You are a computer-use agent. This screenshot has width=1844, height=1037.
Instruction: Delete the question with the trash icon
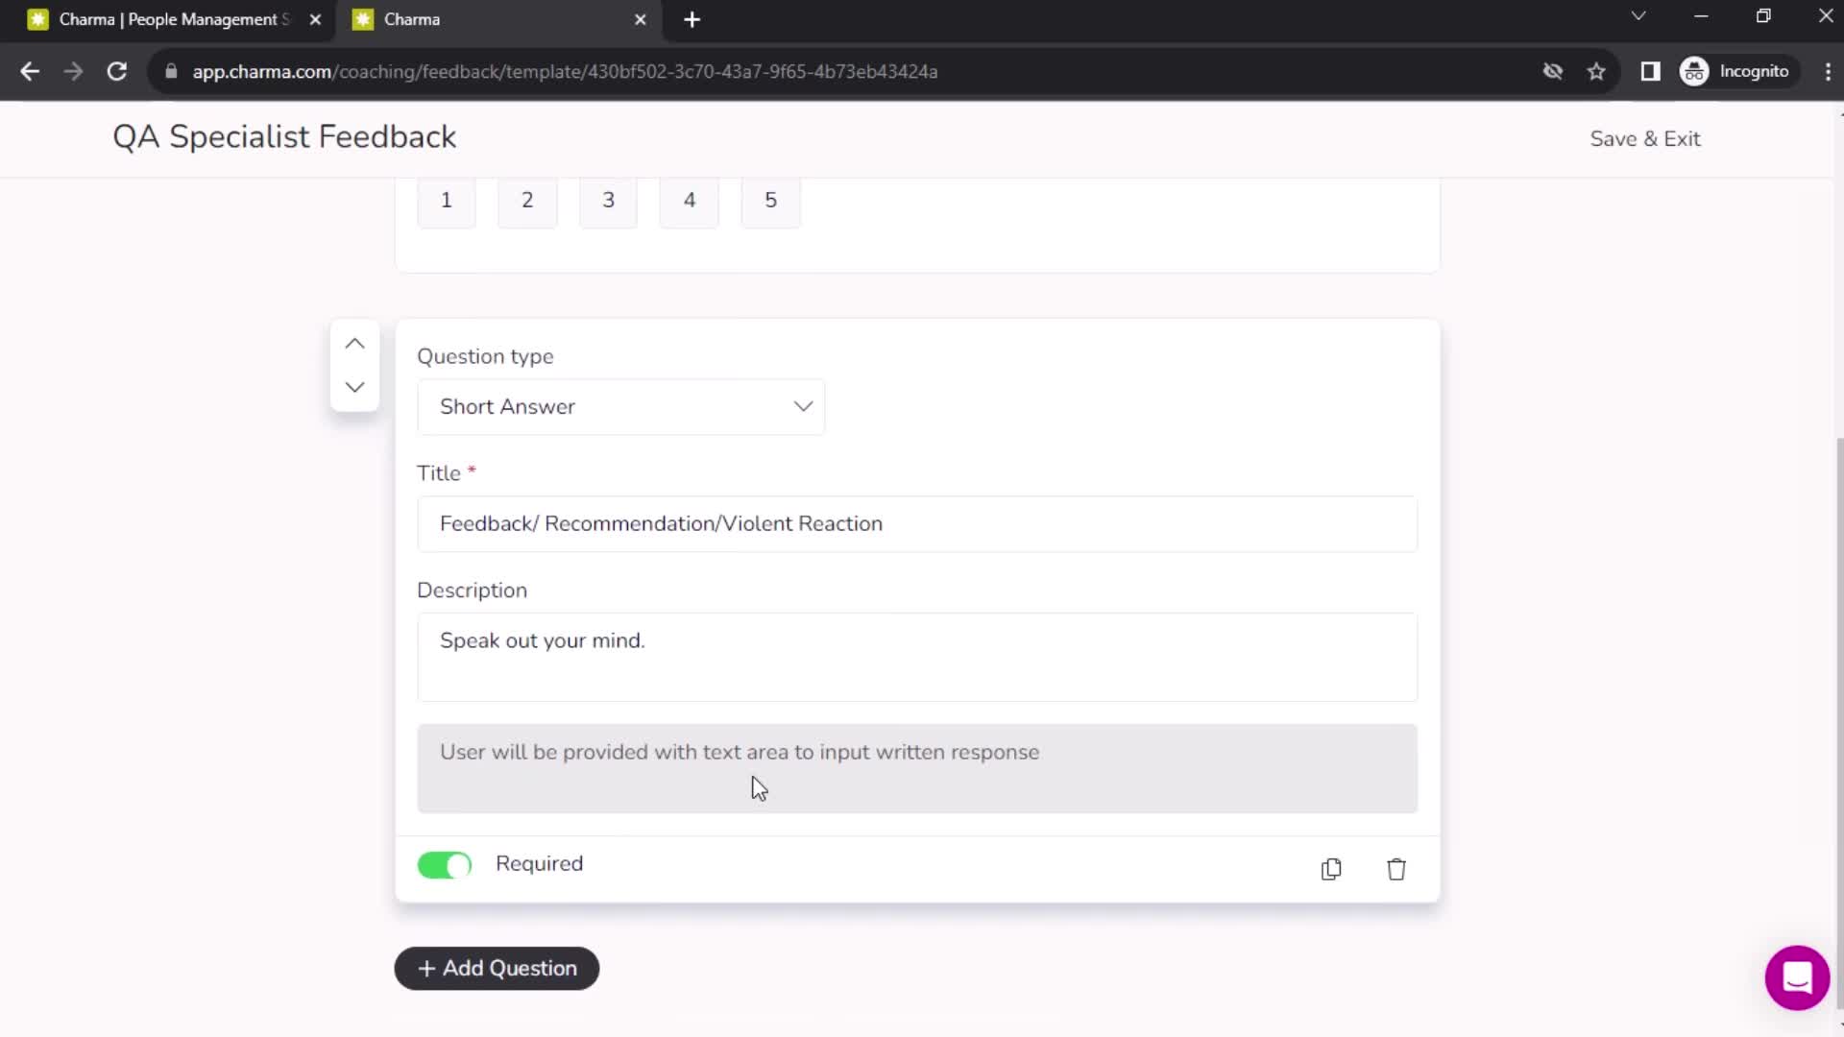point(1396,869)
